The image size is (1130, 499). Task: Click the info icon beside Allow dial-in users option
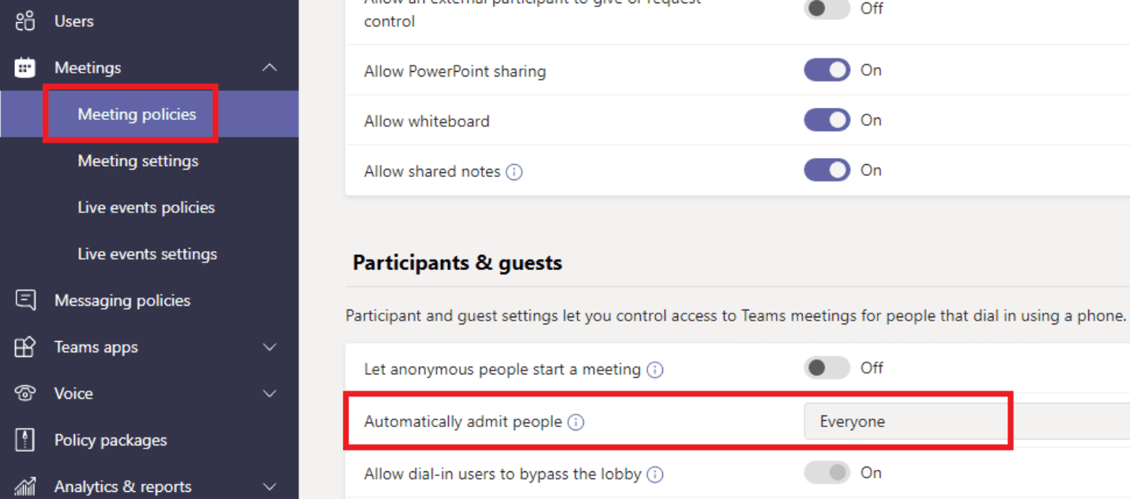coord(654,474)
